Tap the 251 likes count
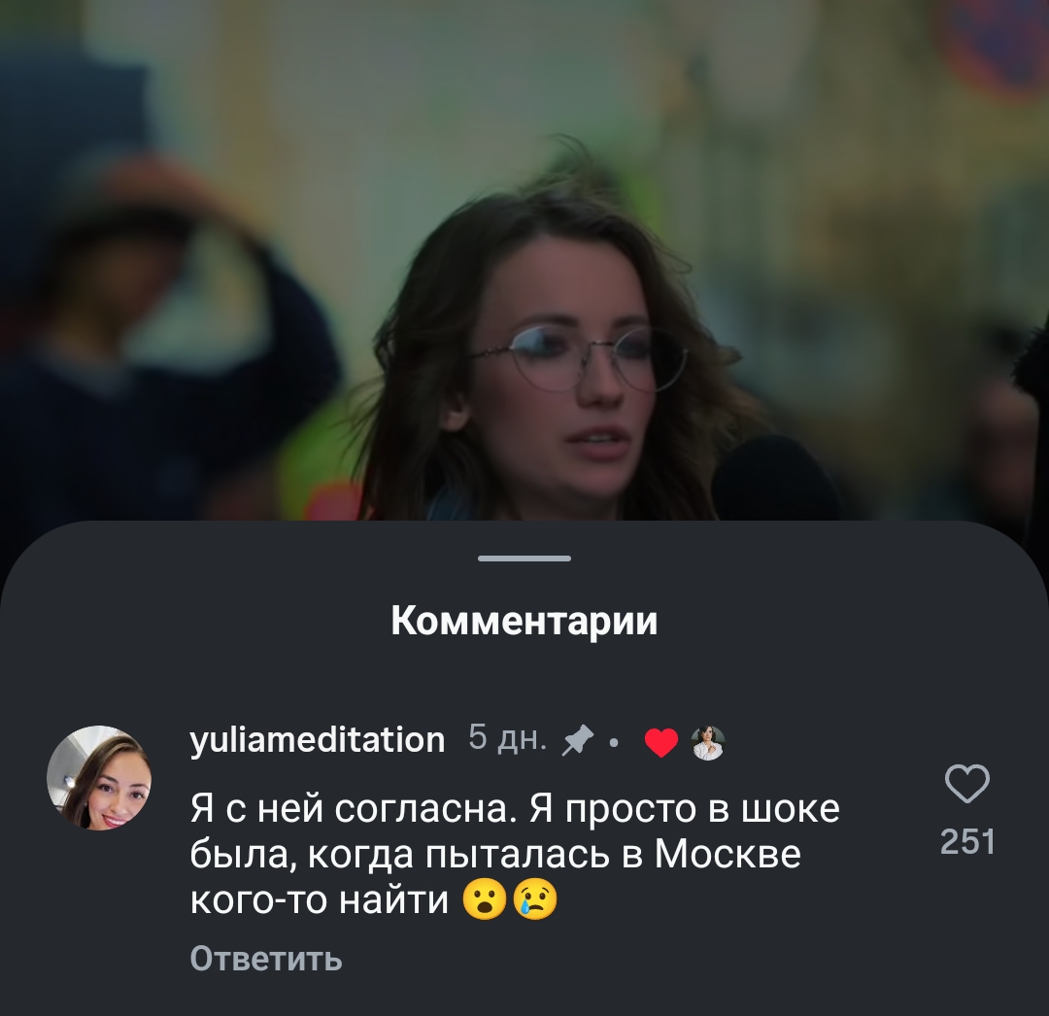The width and height of the screenshot is (1049, 1016). [967, 841]
